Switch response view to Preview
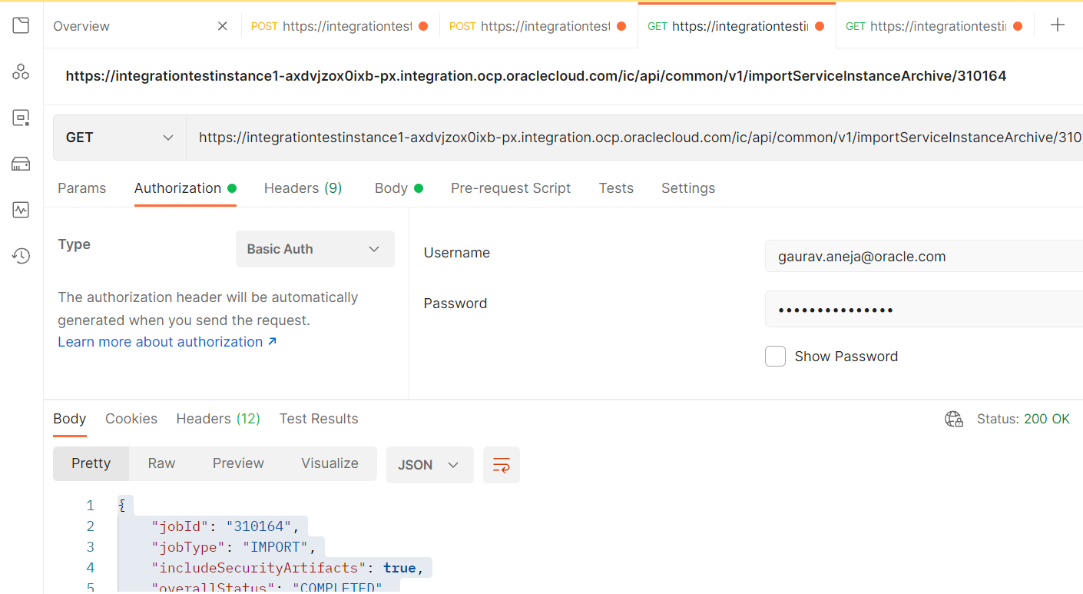 (x=238, y=463)
